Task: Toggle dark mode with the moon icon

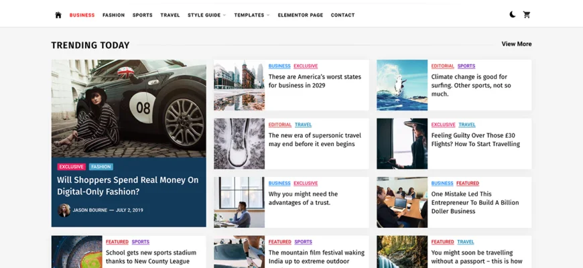Action: coord(513,15)
